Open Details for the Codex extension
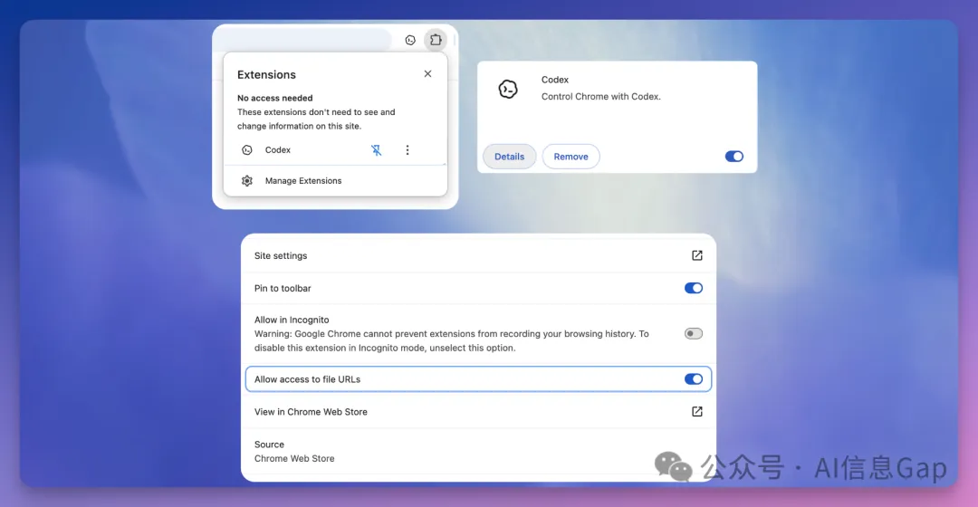This screenshot has width=978, height=507. tap(510, 157)
